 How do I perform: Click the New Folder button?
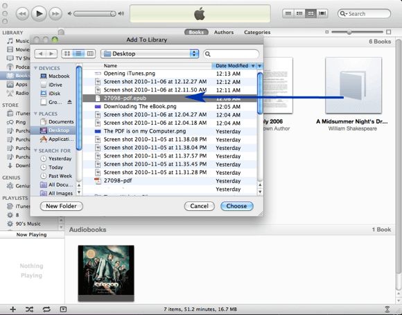click(x=61, y=206)
